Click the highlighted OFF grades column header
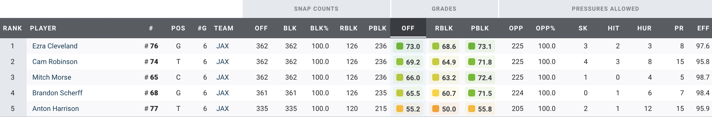Image resolution: width=712 pixels, height=117 pixels. 408,28
